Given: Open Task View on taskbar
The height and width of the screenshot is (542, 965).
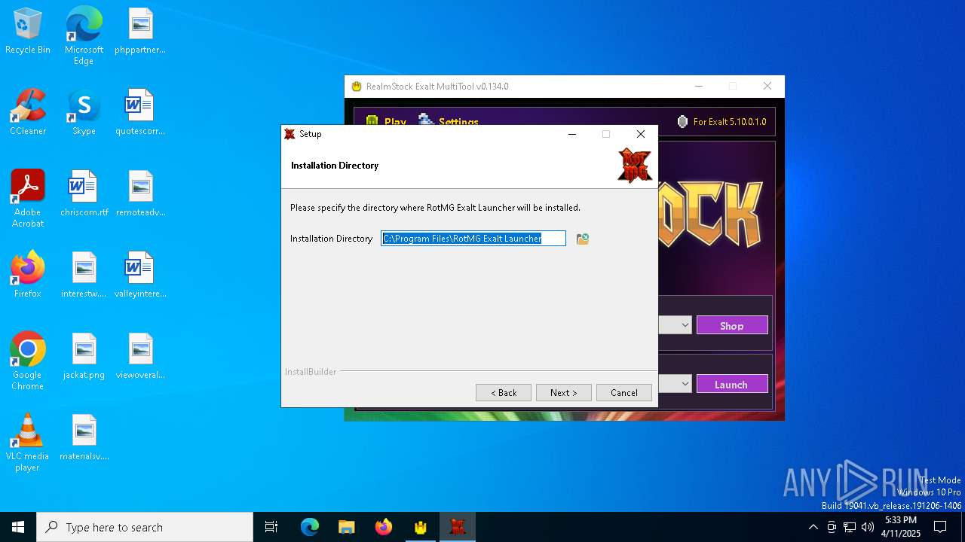Looking at the screenshot, I should coord(271,527).
